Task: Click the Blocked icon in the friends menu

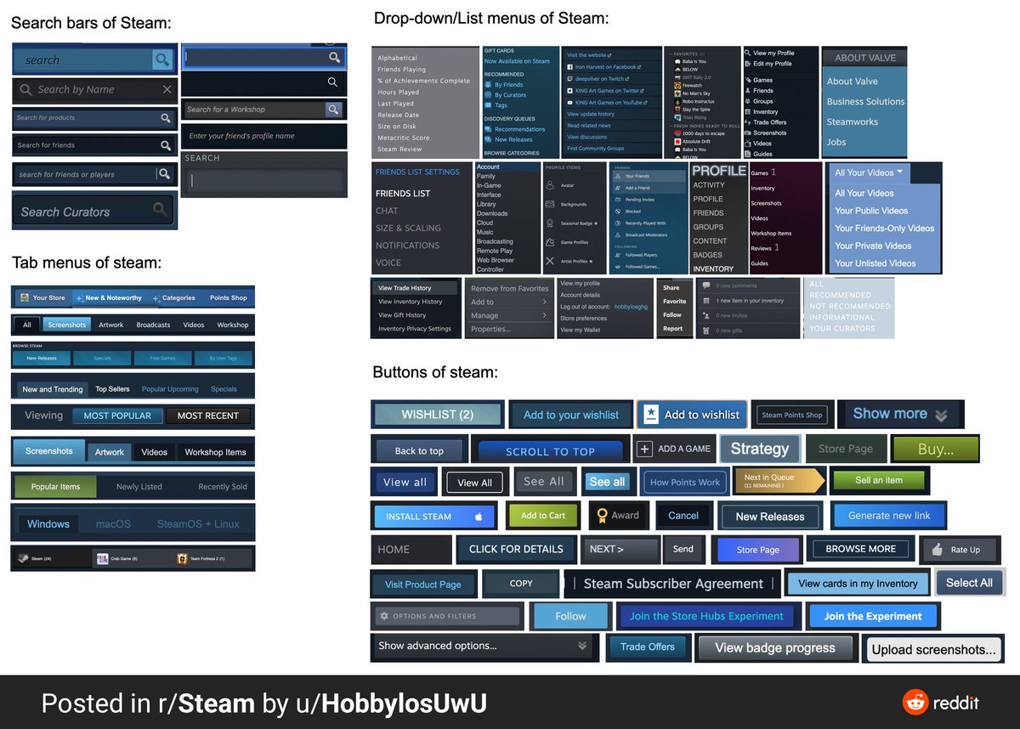Action: point(616,211)
